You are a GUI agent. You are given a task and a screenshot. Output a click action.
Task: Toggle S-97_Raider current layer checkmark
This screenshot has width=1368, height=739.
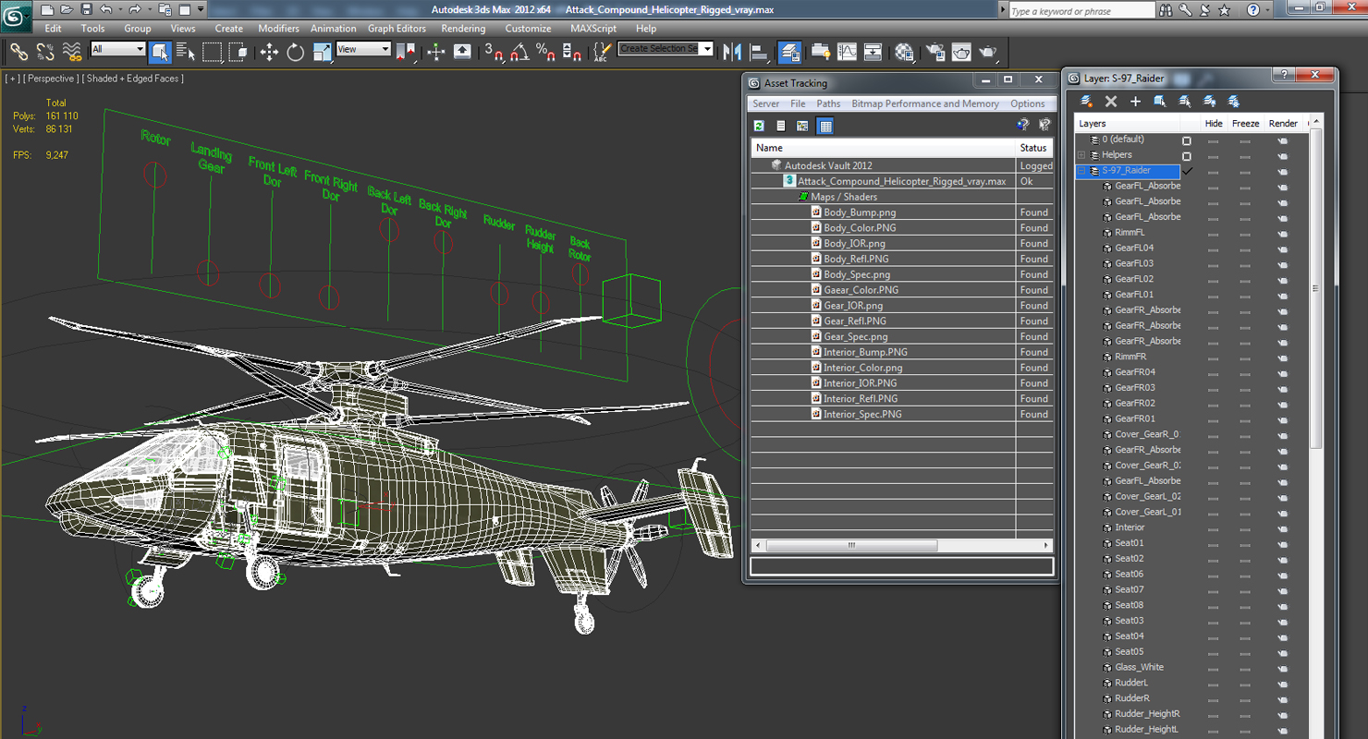pos(1188,171)
